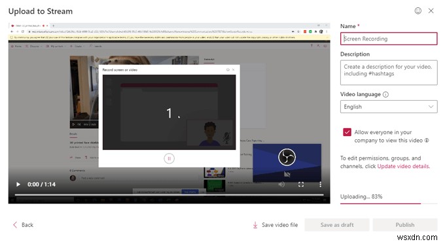Click the smiley feedback icon
Screen dimensions: 445x244
[418, 10]
